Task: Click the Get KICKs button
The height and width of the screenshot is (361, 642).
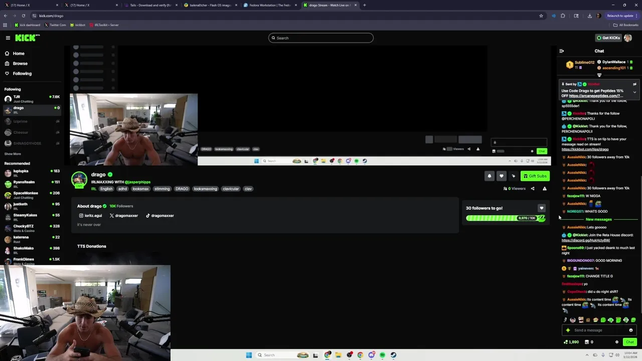Action: coord(608,38)
